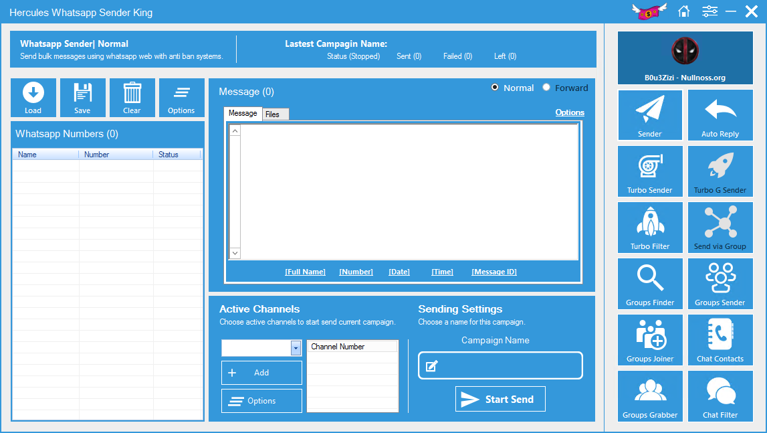The width and height of the screenshot is (767, 433).
Task: Open the Groups Joiner tool
Action: [x=649, y=340]
